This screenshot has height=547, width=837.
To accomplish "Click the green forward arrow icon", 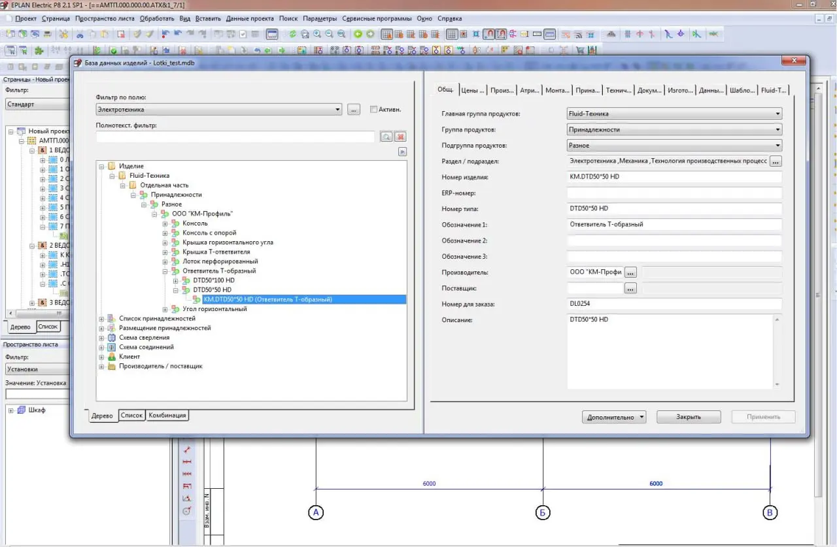I will point(370,34).
